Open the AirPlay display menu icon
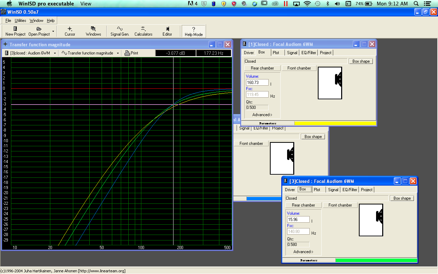Image resolution: width=438 pixels, height=274 pixels. click(x=296, y=4)
